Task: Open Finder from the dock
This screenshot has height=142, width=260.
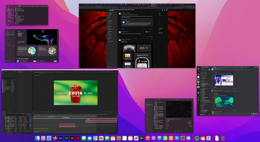Action: [x=37, y=138]
